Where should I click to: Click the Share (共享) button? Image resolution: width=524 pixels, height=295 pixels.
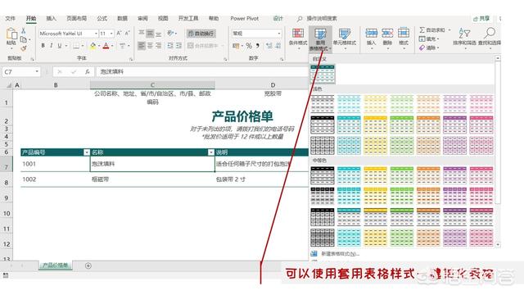481,18
